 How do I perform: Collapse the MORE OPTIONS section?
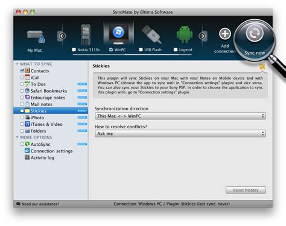click(x=17, y=137)
